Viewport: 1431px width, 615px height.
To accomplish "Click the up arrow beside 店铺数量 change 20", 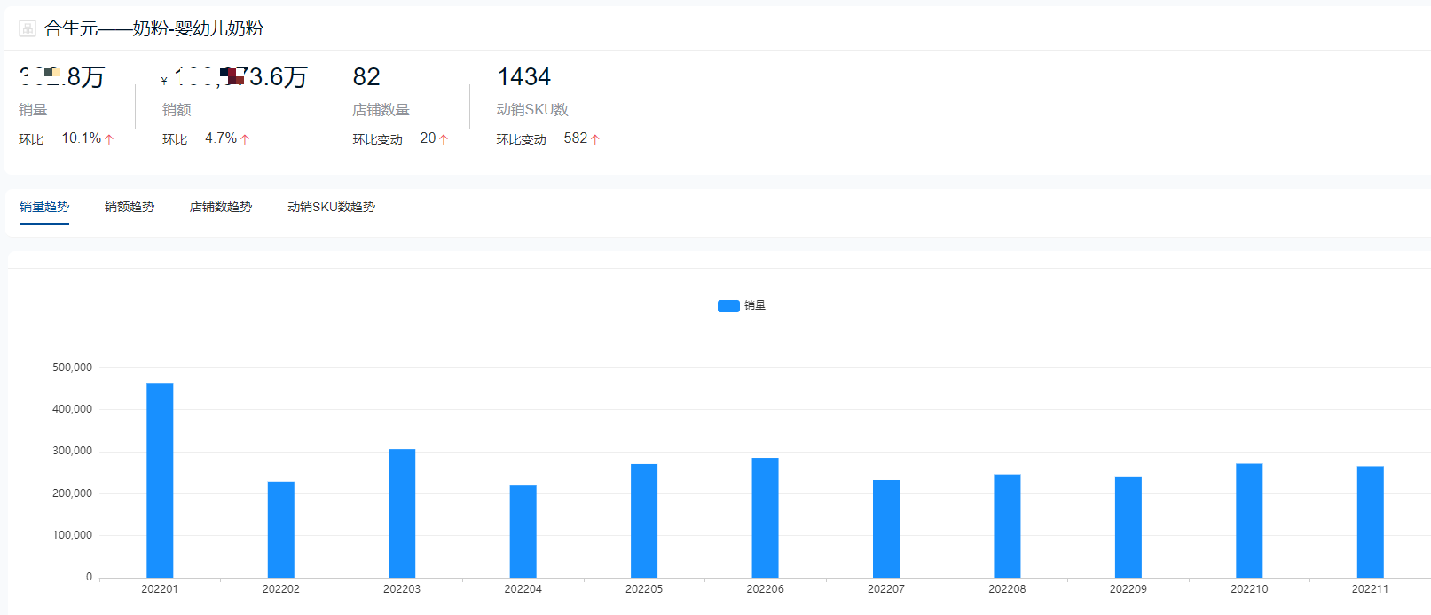I will [444, 139].
